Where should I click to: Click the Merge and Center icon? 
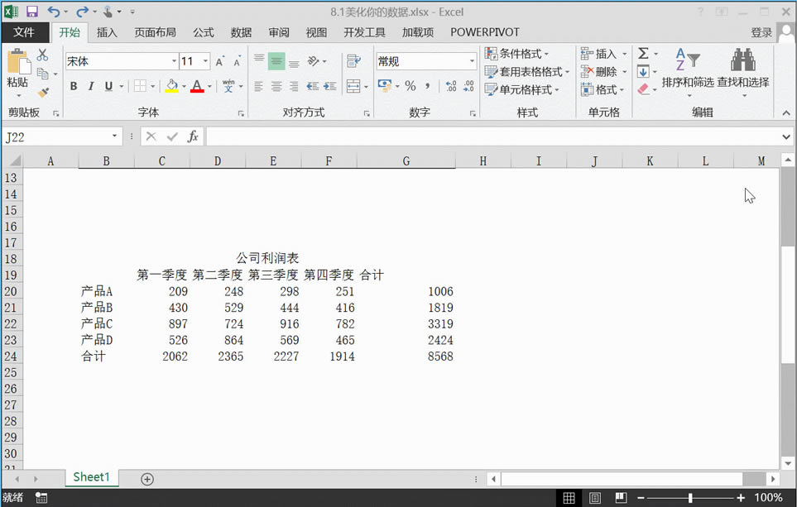click(354, 86)
